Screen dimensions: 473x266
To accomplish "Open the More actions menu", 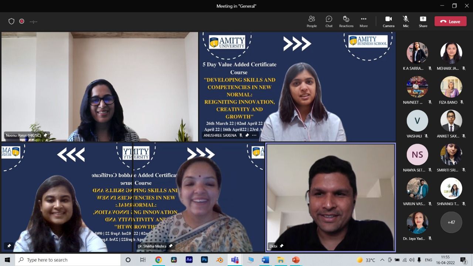I will (364, 21).
